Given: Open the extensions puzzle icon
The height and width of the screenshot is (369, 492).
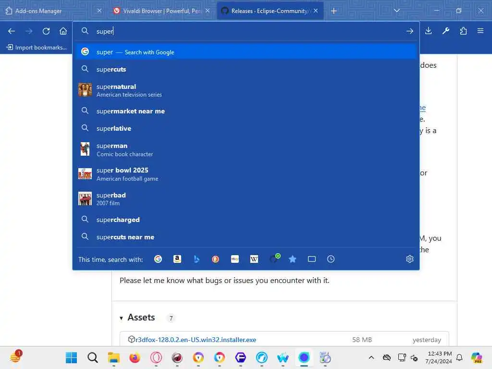Looking at the screenshot, I should (x=463, y=31).
